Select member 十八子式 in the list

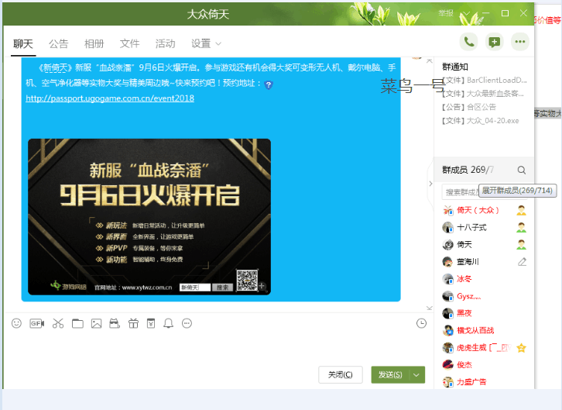pos(485,227)
